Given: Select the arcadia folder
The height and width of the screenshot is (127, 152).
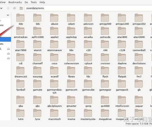Looking at the screenshot, I should (88, 33).
